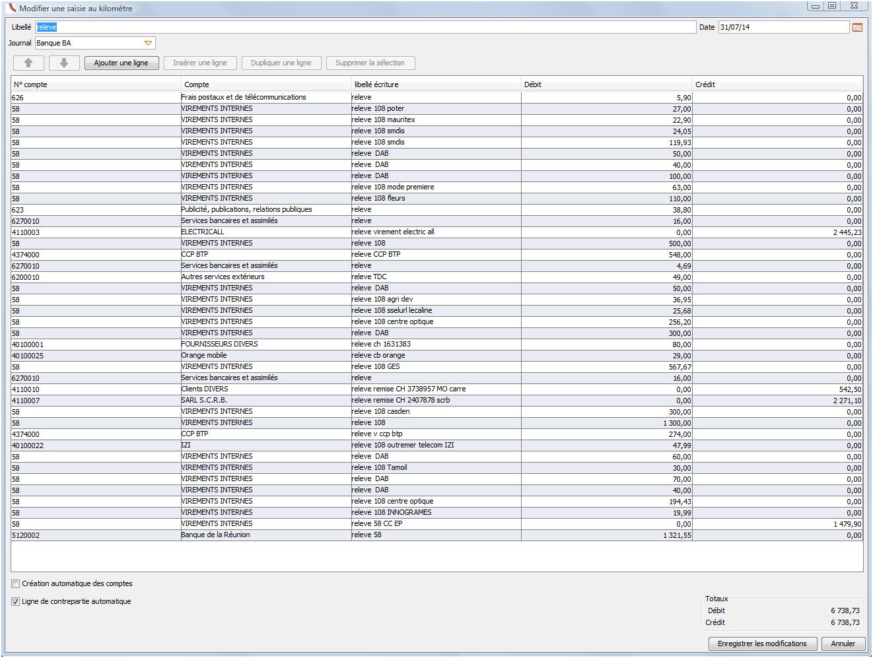The height and width of the screenshot is (658, 873).
Task: Expand the Journal Banque BA dropdown
Action: tap(148, 43)
